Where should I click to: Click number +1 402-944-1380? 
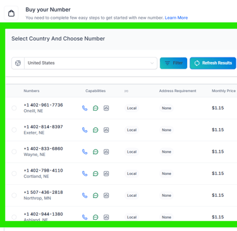click(x=43, y=214)
